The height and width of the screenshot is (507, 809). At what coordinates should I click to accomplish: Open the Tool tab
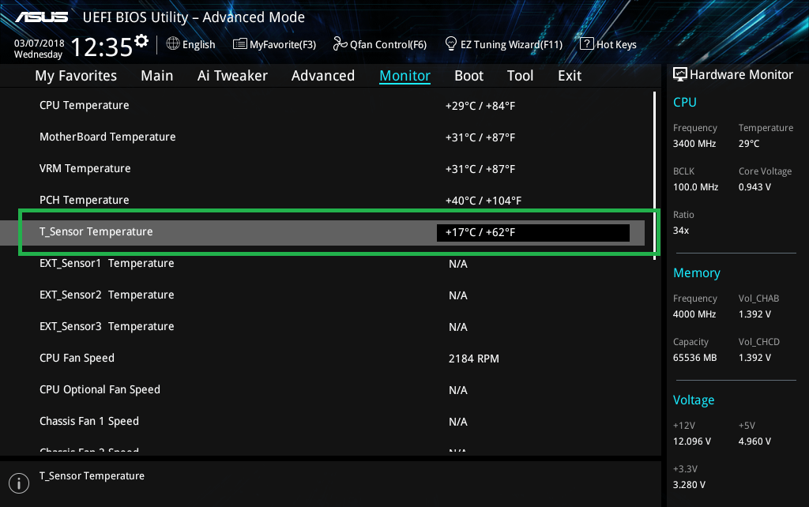(x=520, y=76)
